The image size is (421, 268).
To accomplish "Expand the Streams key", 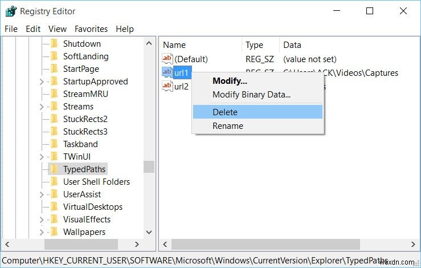I will pos(42,107).
